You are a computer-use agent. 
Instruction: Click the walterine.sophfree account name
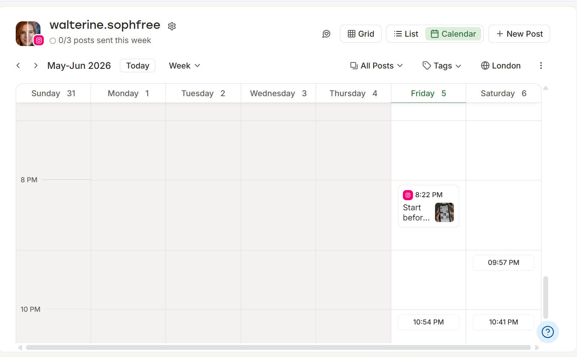pos(105,25)
